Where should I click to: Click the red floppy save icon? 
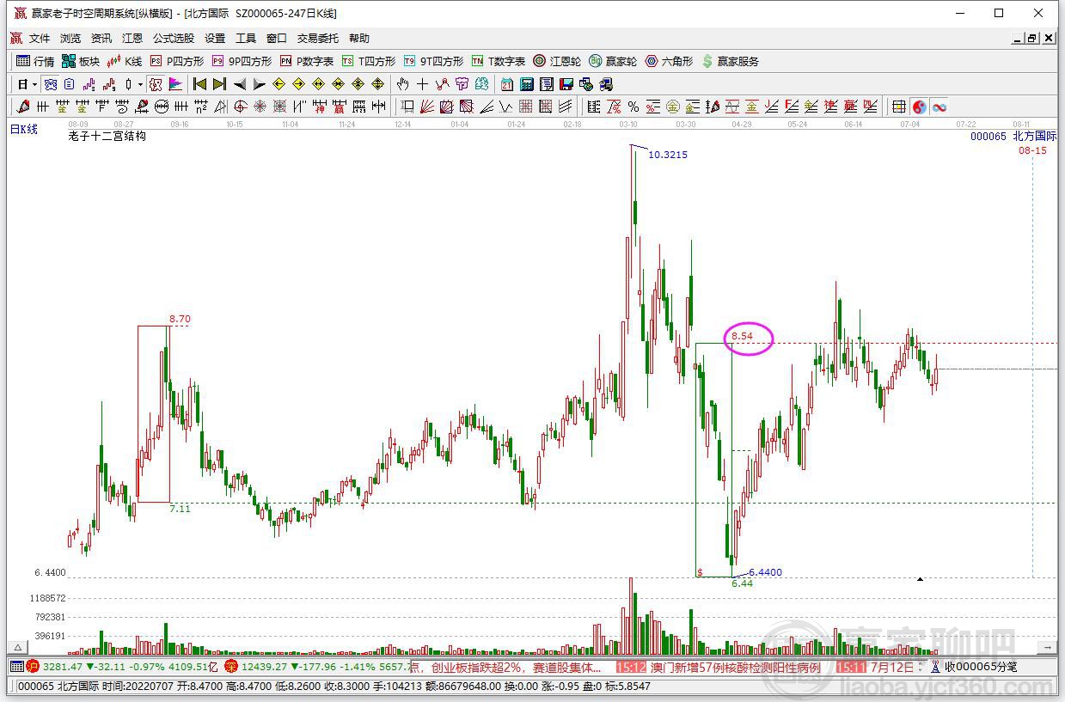point(566,84)
